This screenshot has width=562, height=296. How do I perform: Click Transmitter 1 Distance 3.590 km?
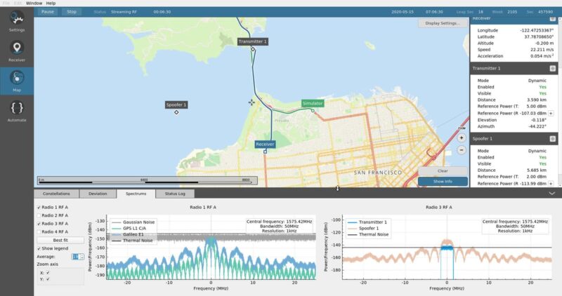(537, 100)
